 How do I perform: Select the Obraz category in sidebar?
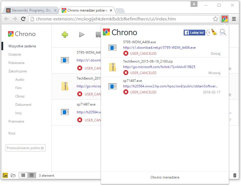pos(20,96)
